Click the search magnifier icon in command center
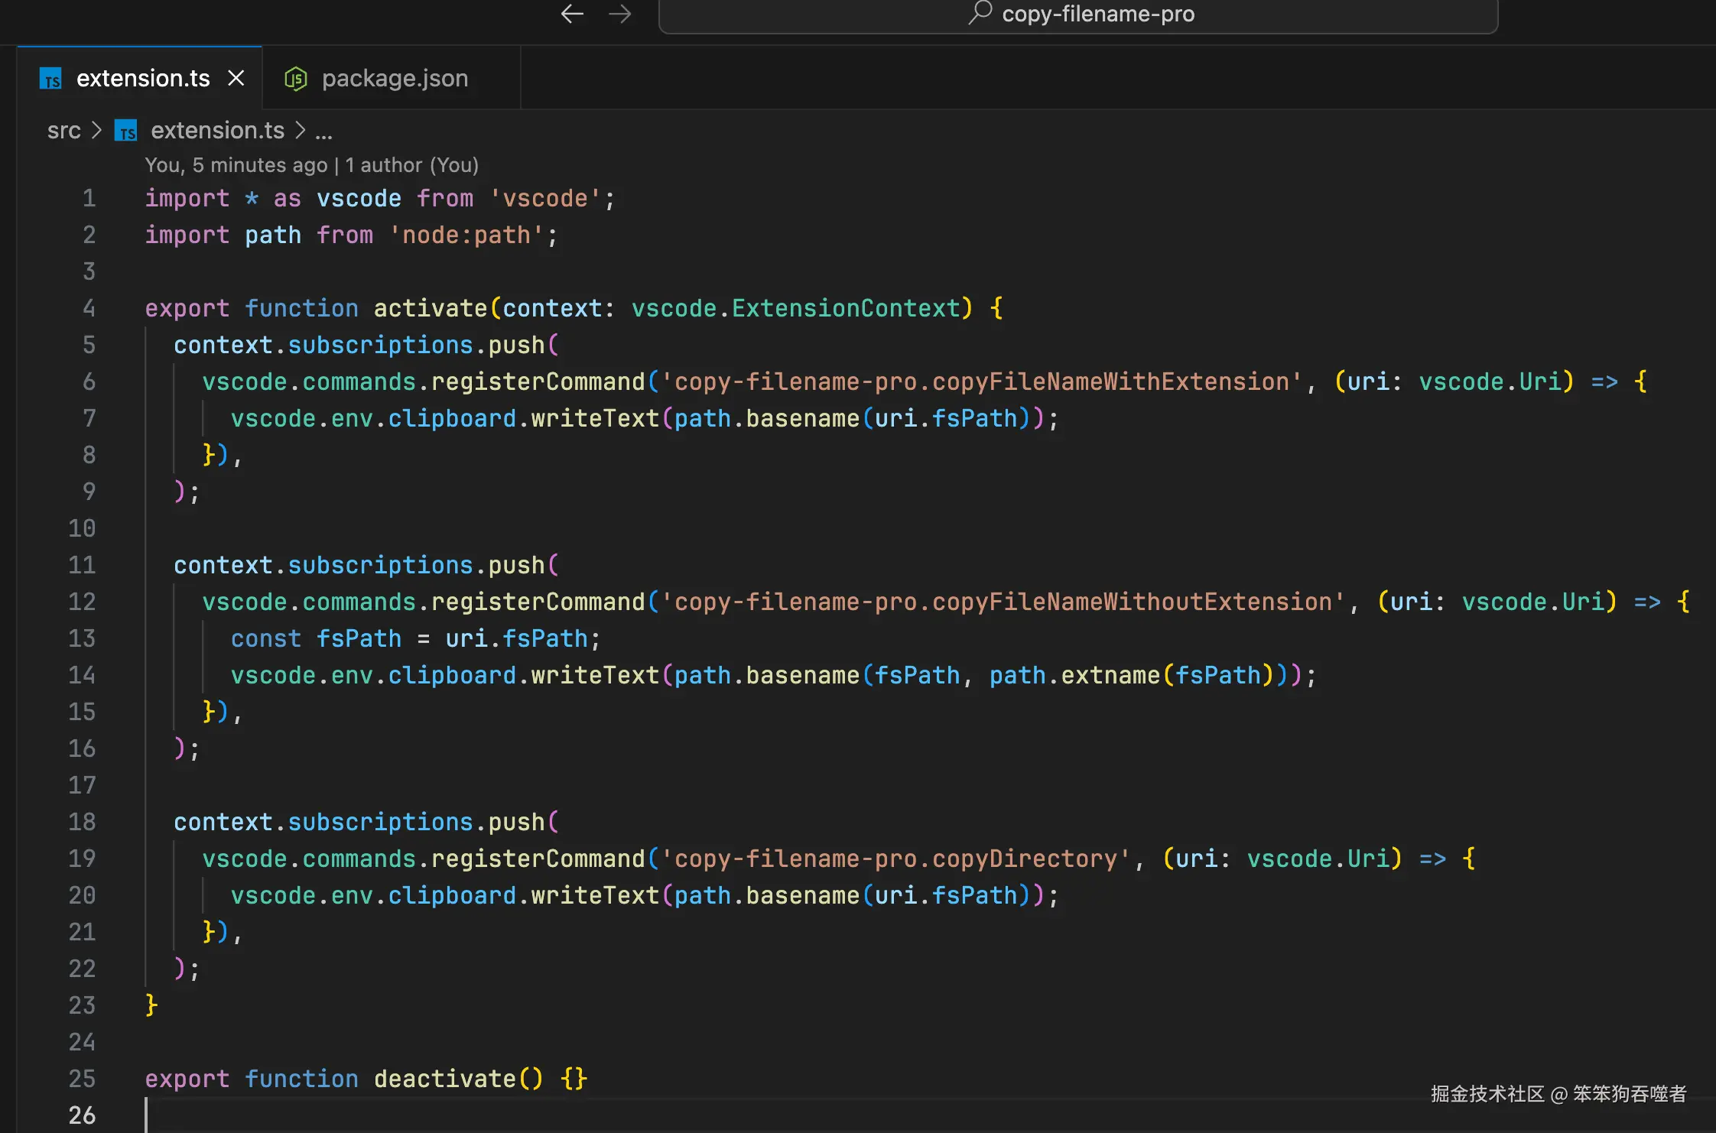 (980, 13)
